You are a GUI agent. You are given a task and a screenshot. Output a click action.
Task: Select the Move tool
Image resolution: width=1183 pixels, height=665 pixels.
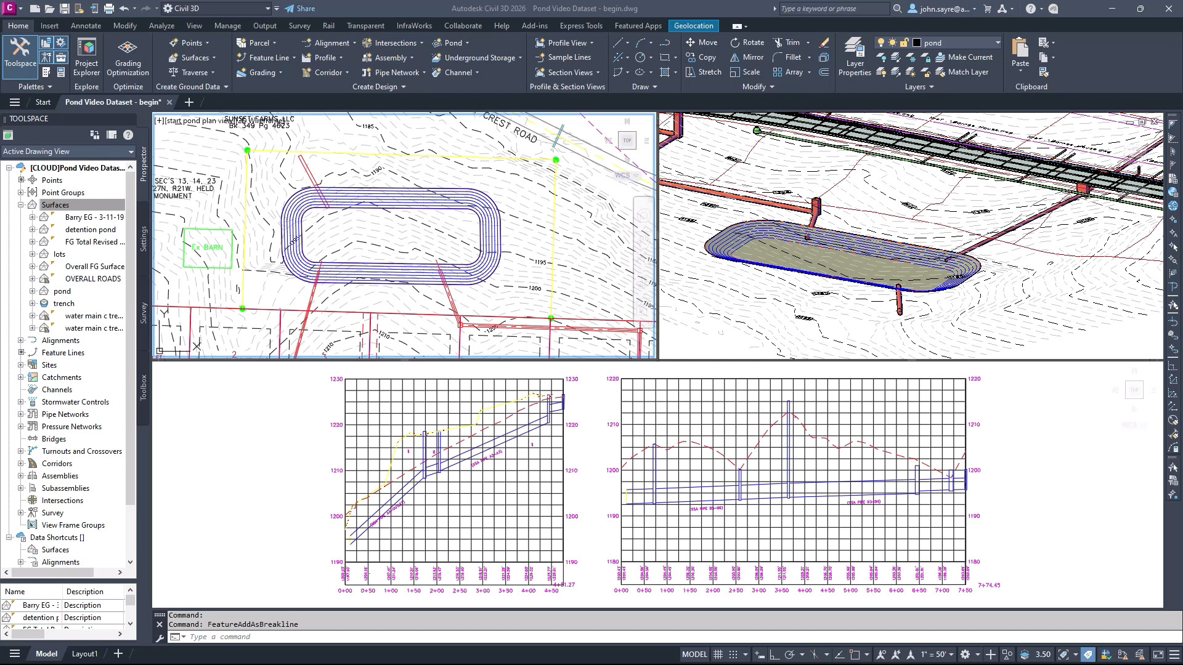click(701, 42)
